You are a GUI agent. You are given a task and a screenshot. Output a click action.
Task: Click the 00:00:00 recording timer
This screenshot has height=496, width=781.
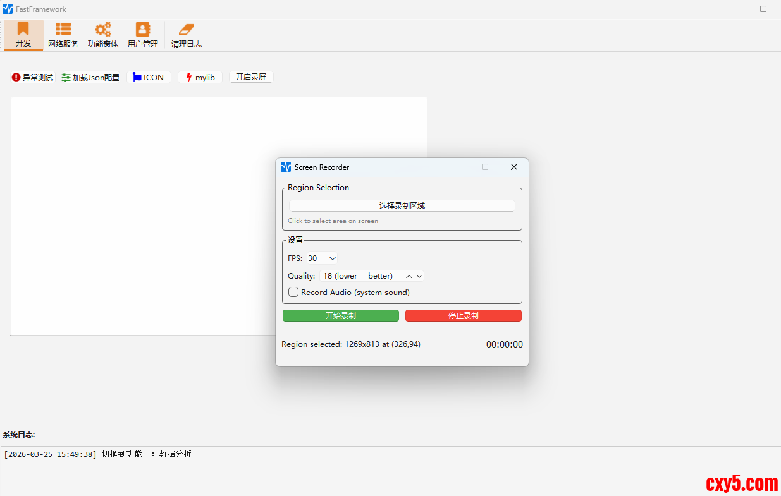[504, 344]
